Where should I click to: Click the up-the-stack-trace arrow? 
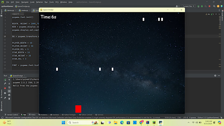tap(9, 80)
